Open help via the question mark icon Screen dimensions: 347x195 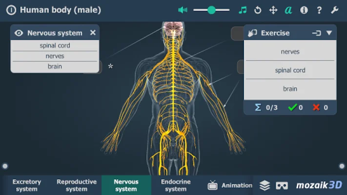click(x=319, y=10)
